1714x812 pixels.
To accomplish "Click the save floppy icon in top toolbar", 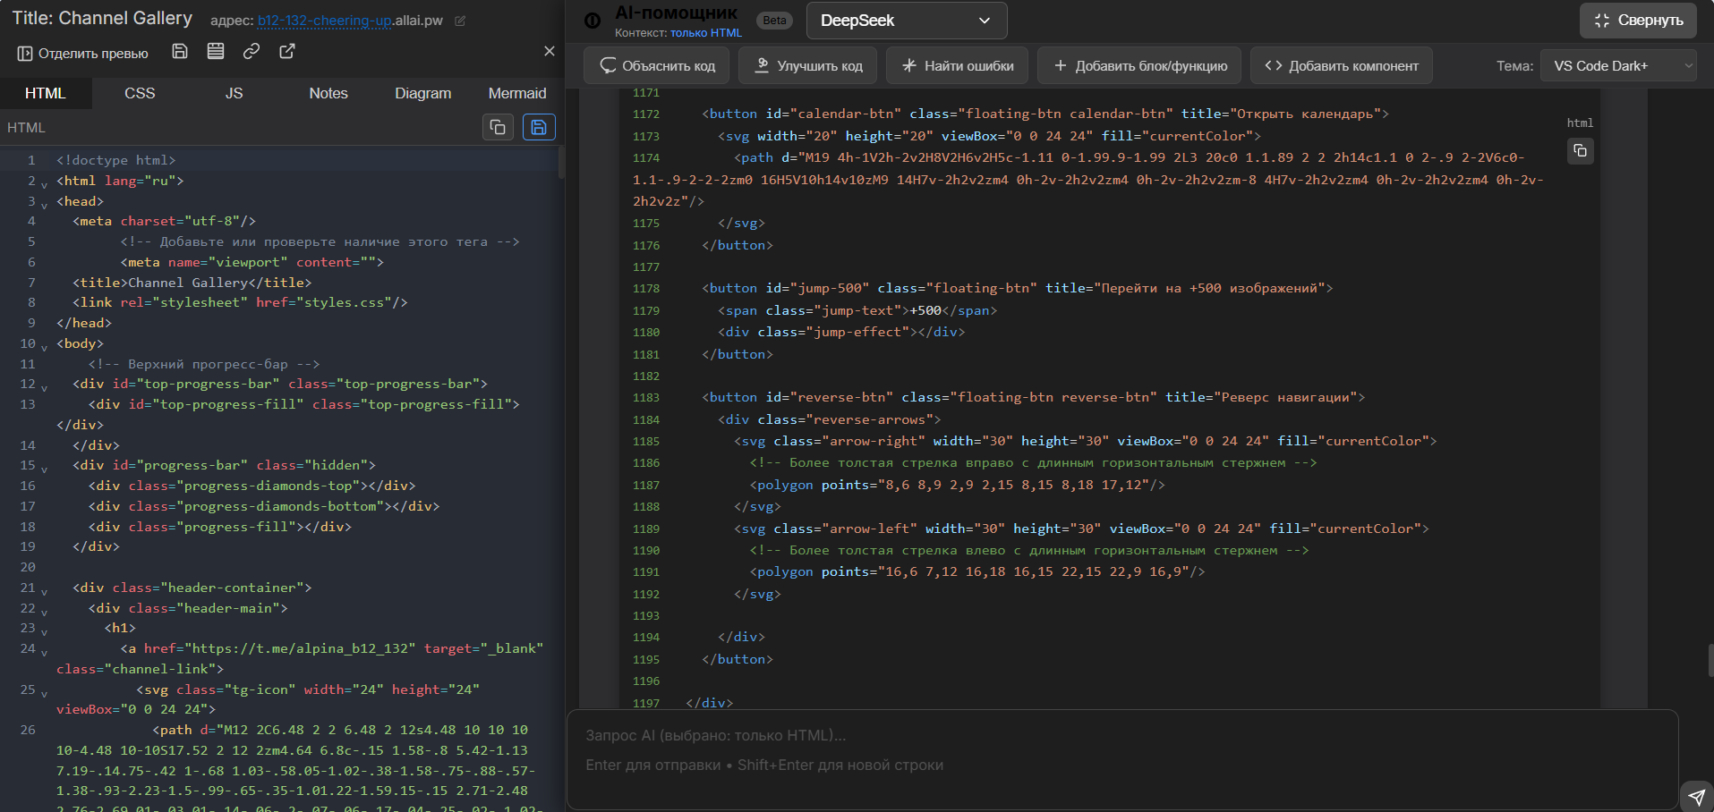I will [180, 52].
